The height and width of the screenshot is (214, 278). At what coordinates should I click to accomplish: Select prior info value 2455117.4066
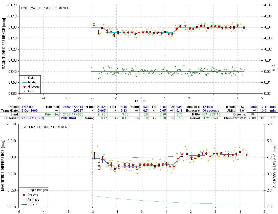73,114
